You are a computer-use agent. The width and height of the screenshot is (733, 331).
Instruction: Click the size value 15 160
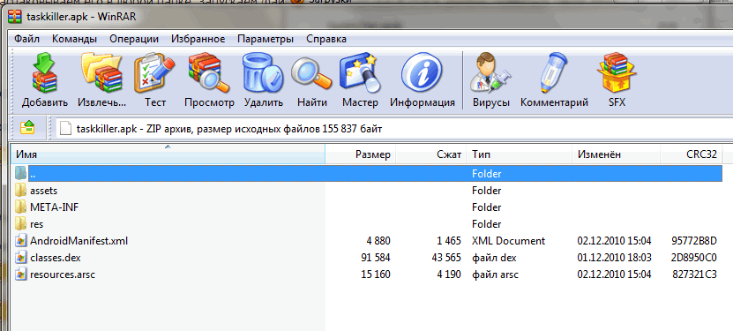376,275
